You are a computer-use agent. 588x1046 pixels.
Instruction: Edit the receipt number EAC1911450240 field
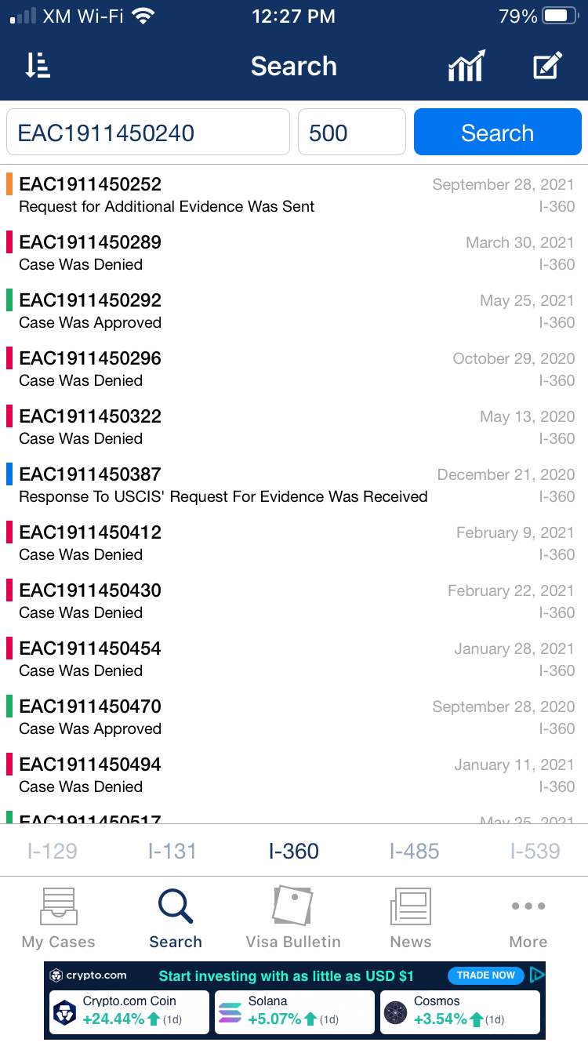tap(148, 132)
